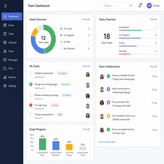Click username Ariana in header
Viewport: 164px width, 164px height.
[156, 5]
